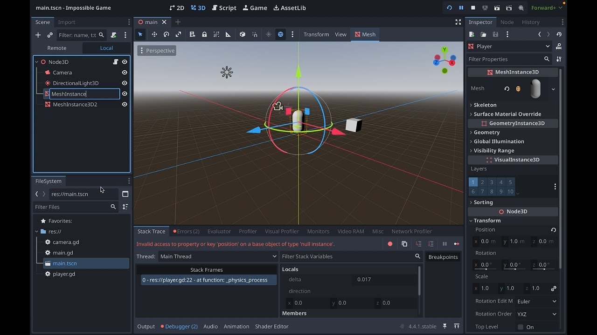This screenshot has height=335, width=597.
Task: Activate the Scale Mode tool
Action: coord(178,34)
